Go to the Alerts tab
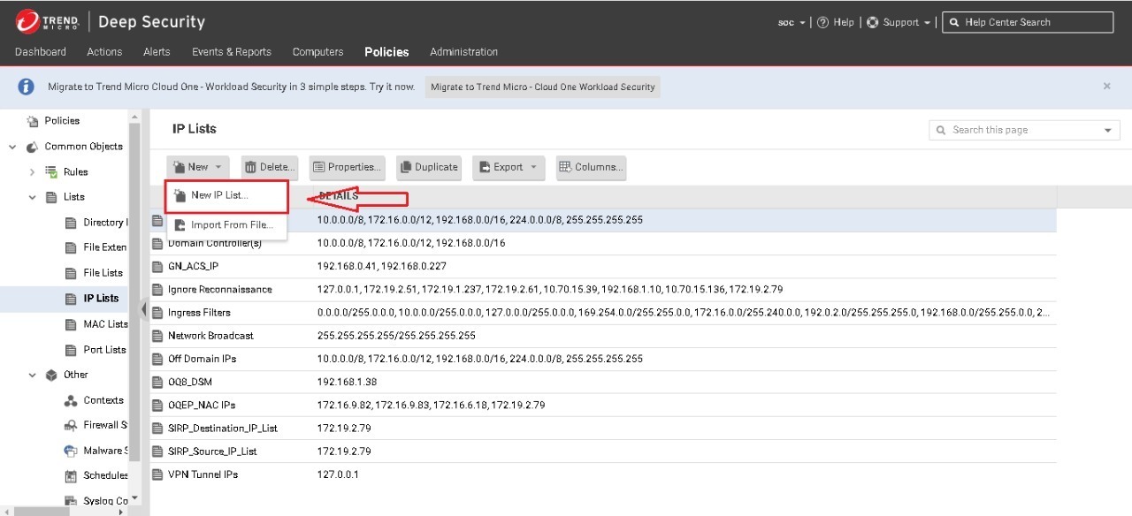The height and width of the screenshot is (516, 1132). pos(157,52)
